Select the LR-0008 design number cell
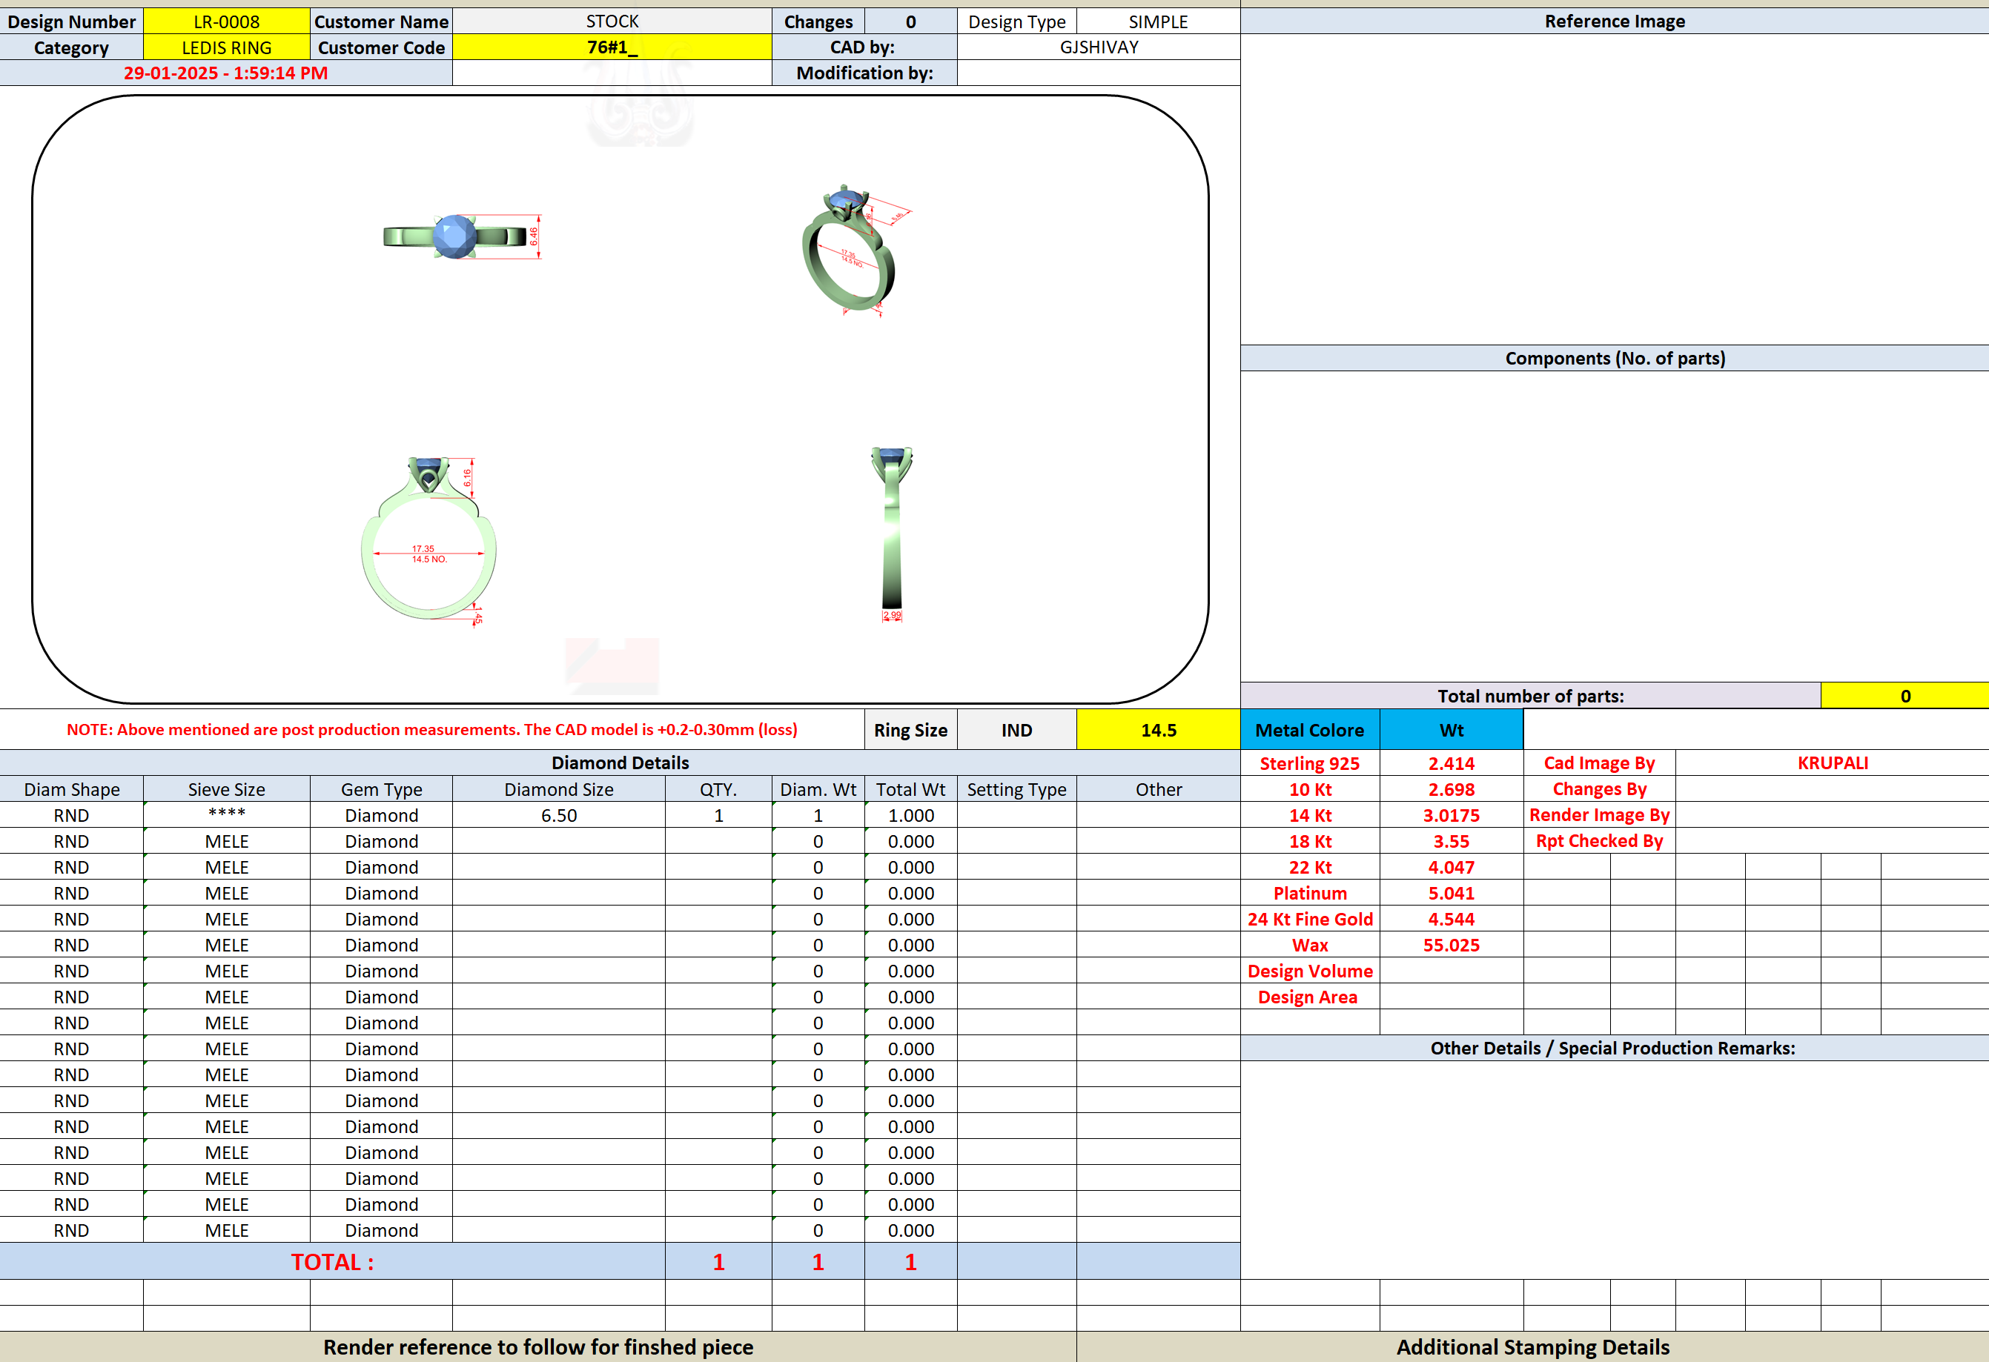The height and width of the screenshot is (1362, 1989). tap(226, 21)
